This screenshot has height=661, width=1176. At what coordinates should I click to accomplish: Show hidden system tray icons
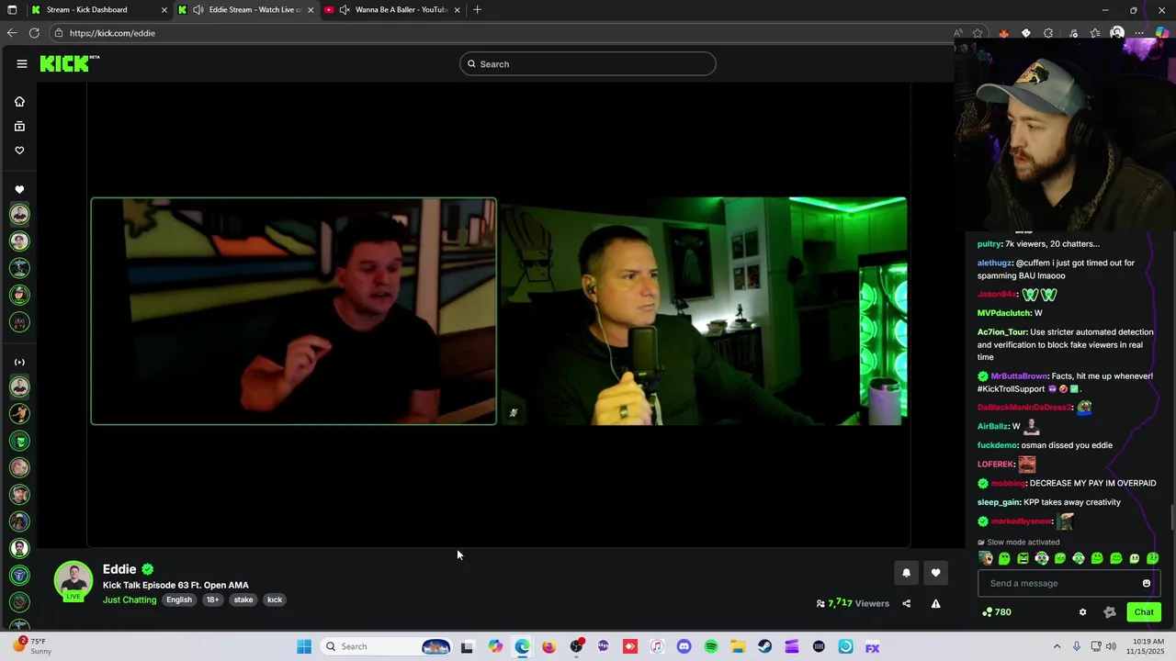tap(1057, 646)
